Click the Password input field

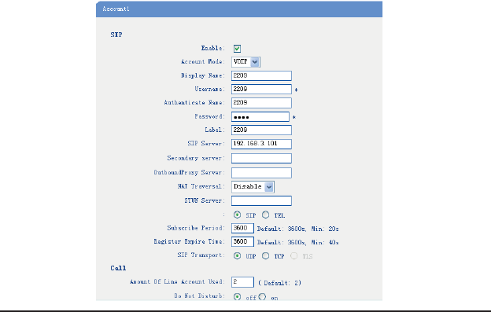[x=260, y=116]
